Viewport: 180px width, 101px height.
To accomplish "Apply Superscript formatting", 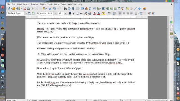I will (85, 13).
